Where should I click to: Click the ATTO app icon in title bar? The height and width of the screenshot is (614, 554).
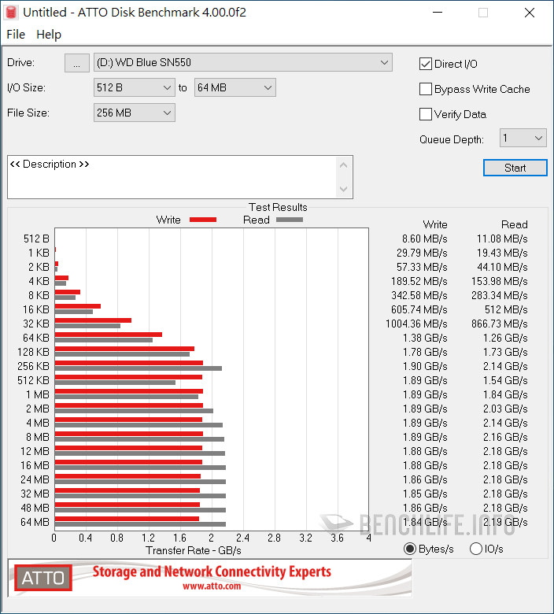coord(11,13)
